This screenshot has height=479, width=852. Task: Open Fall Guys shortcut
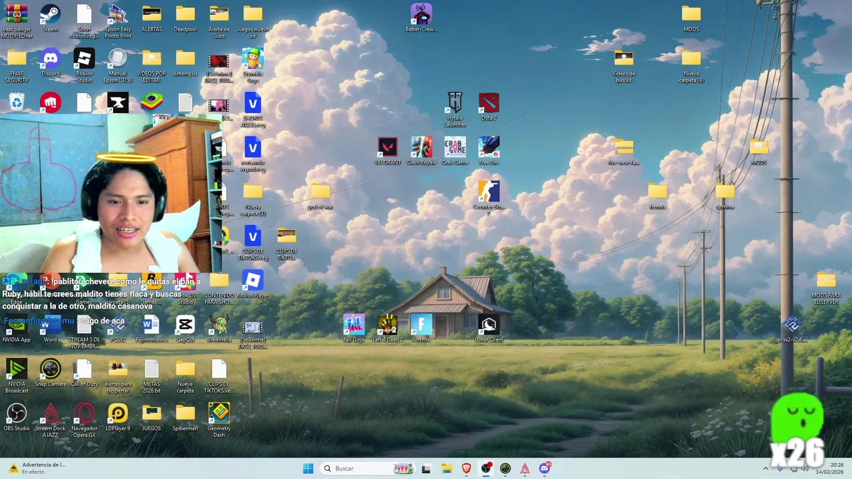tap(353, 329)
